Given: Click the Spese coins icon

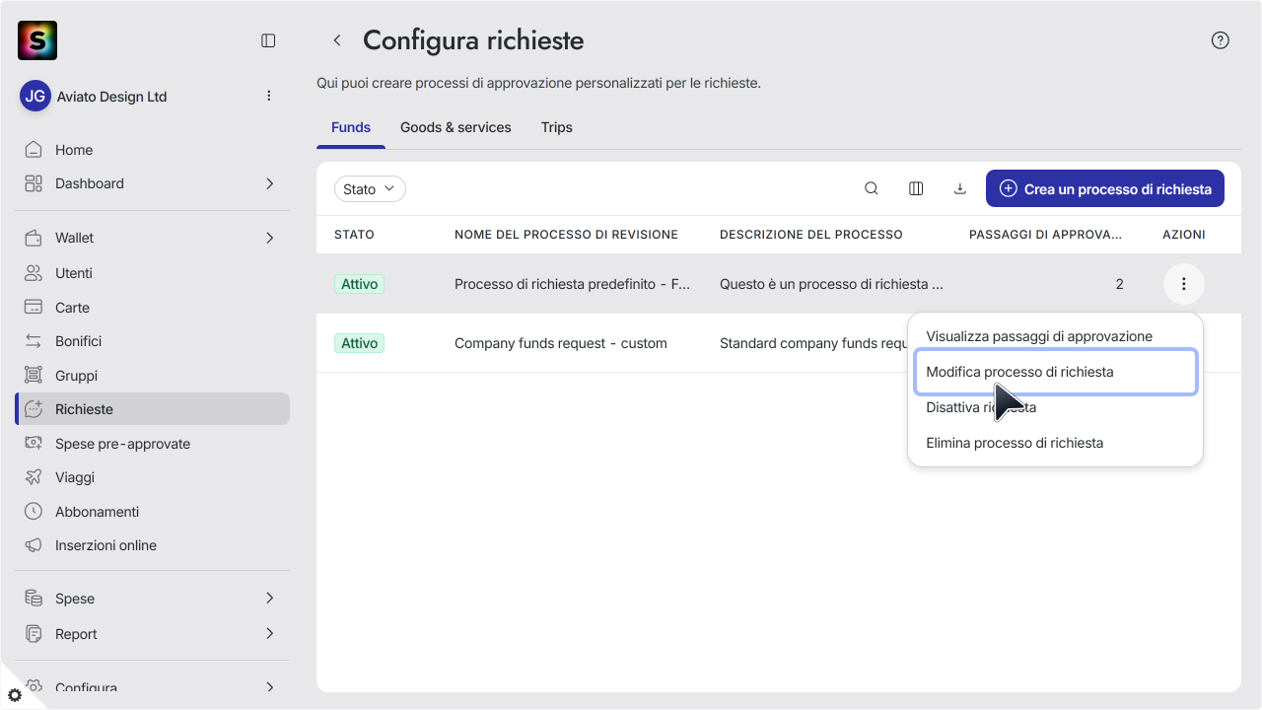Looking at the screenshot, I should coord(34,599).
